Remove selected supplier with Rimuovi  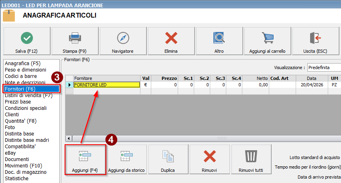[x=209, y=159]
